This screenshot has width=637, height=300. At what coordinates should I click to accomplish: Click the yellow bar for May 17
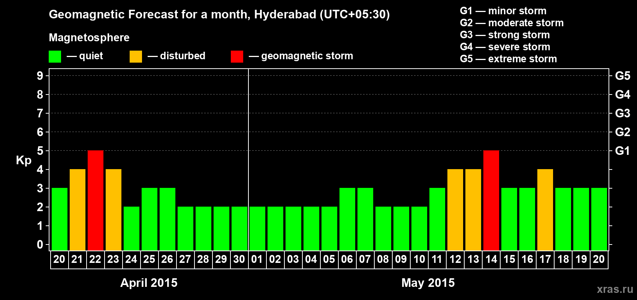pos(545,210)
